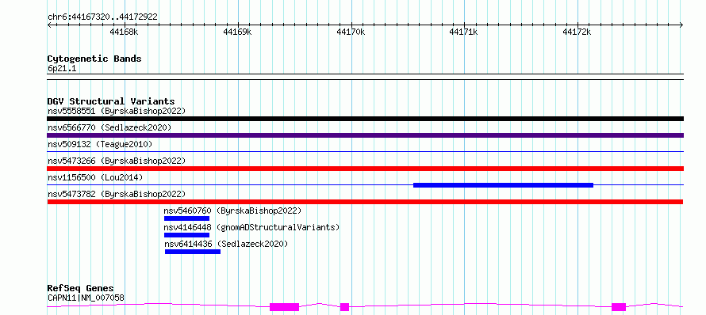The height and width of the screenshot is (315, 706).
Task: Click the Cytogenetic Bands track heading
Action: 94,59
